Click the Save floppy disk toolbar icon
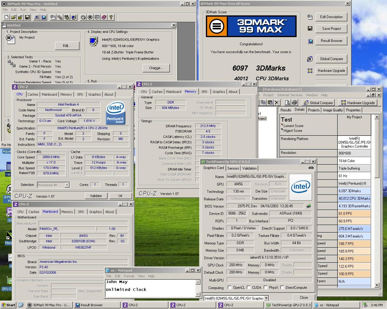 (27, 17)
